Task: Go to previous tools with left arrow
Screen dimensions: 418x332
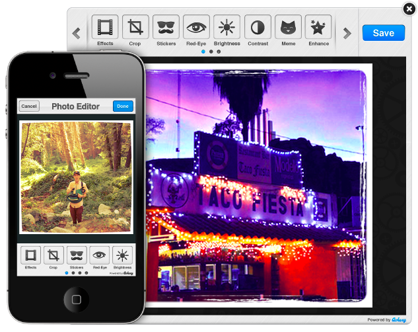Action: click(77, 33)
